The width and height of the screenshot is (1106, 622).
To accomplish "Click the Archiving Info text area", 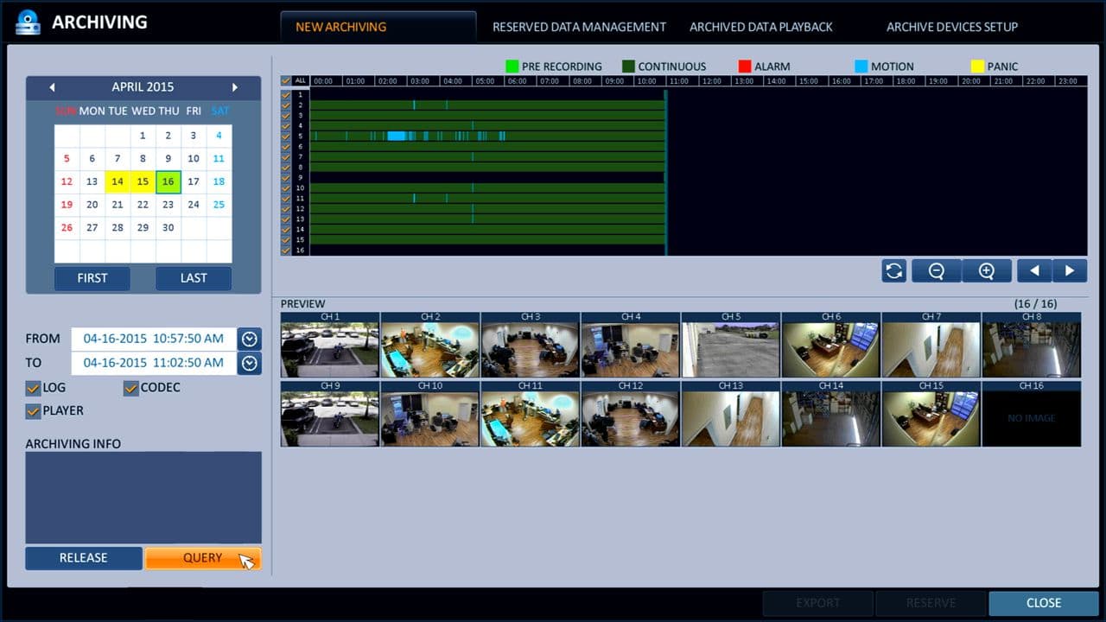I will coord(143,497).
